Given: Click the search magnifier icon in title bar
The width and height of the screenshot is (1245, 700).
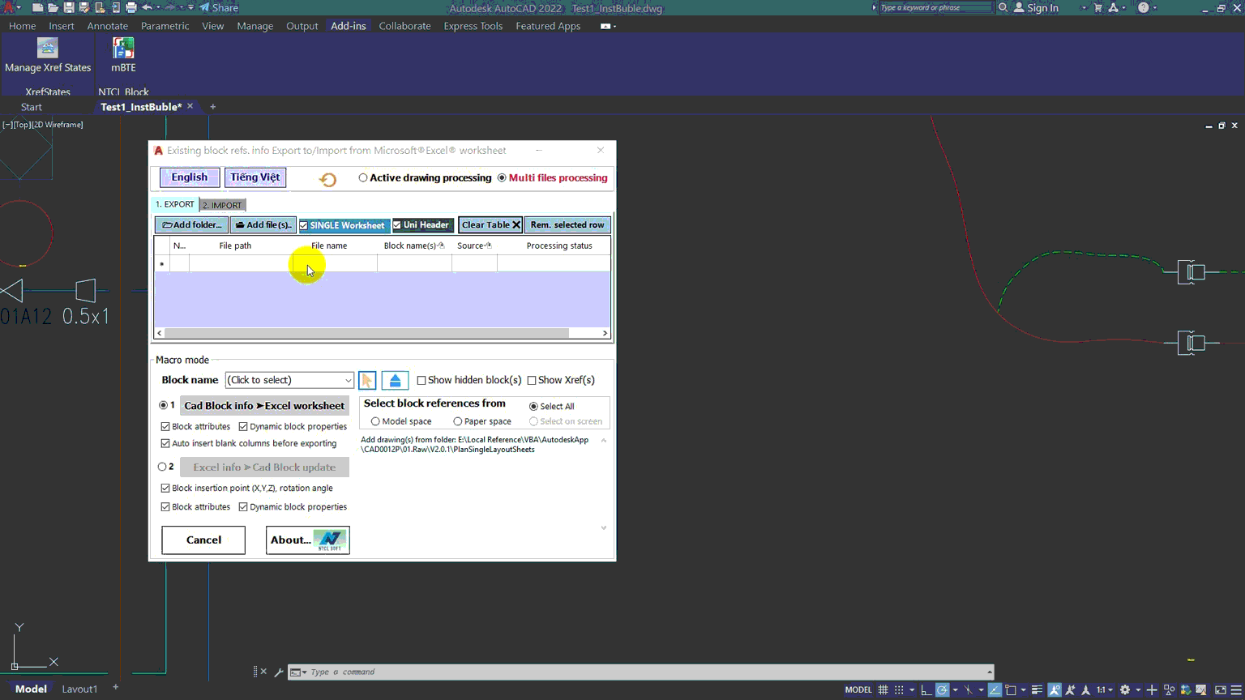Looking at the screenshot, I should click(1003, 8).
